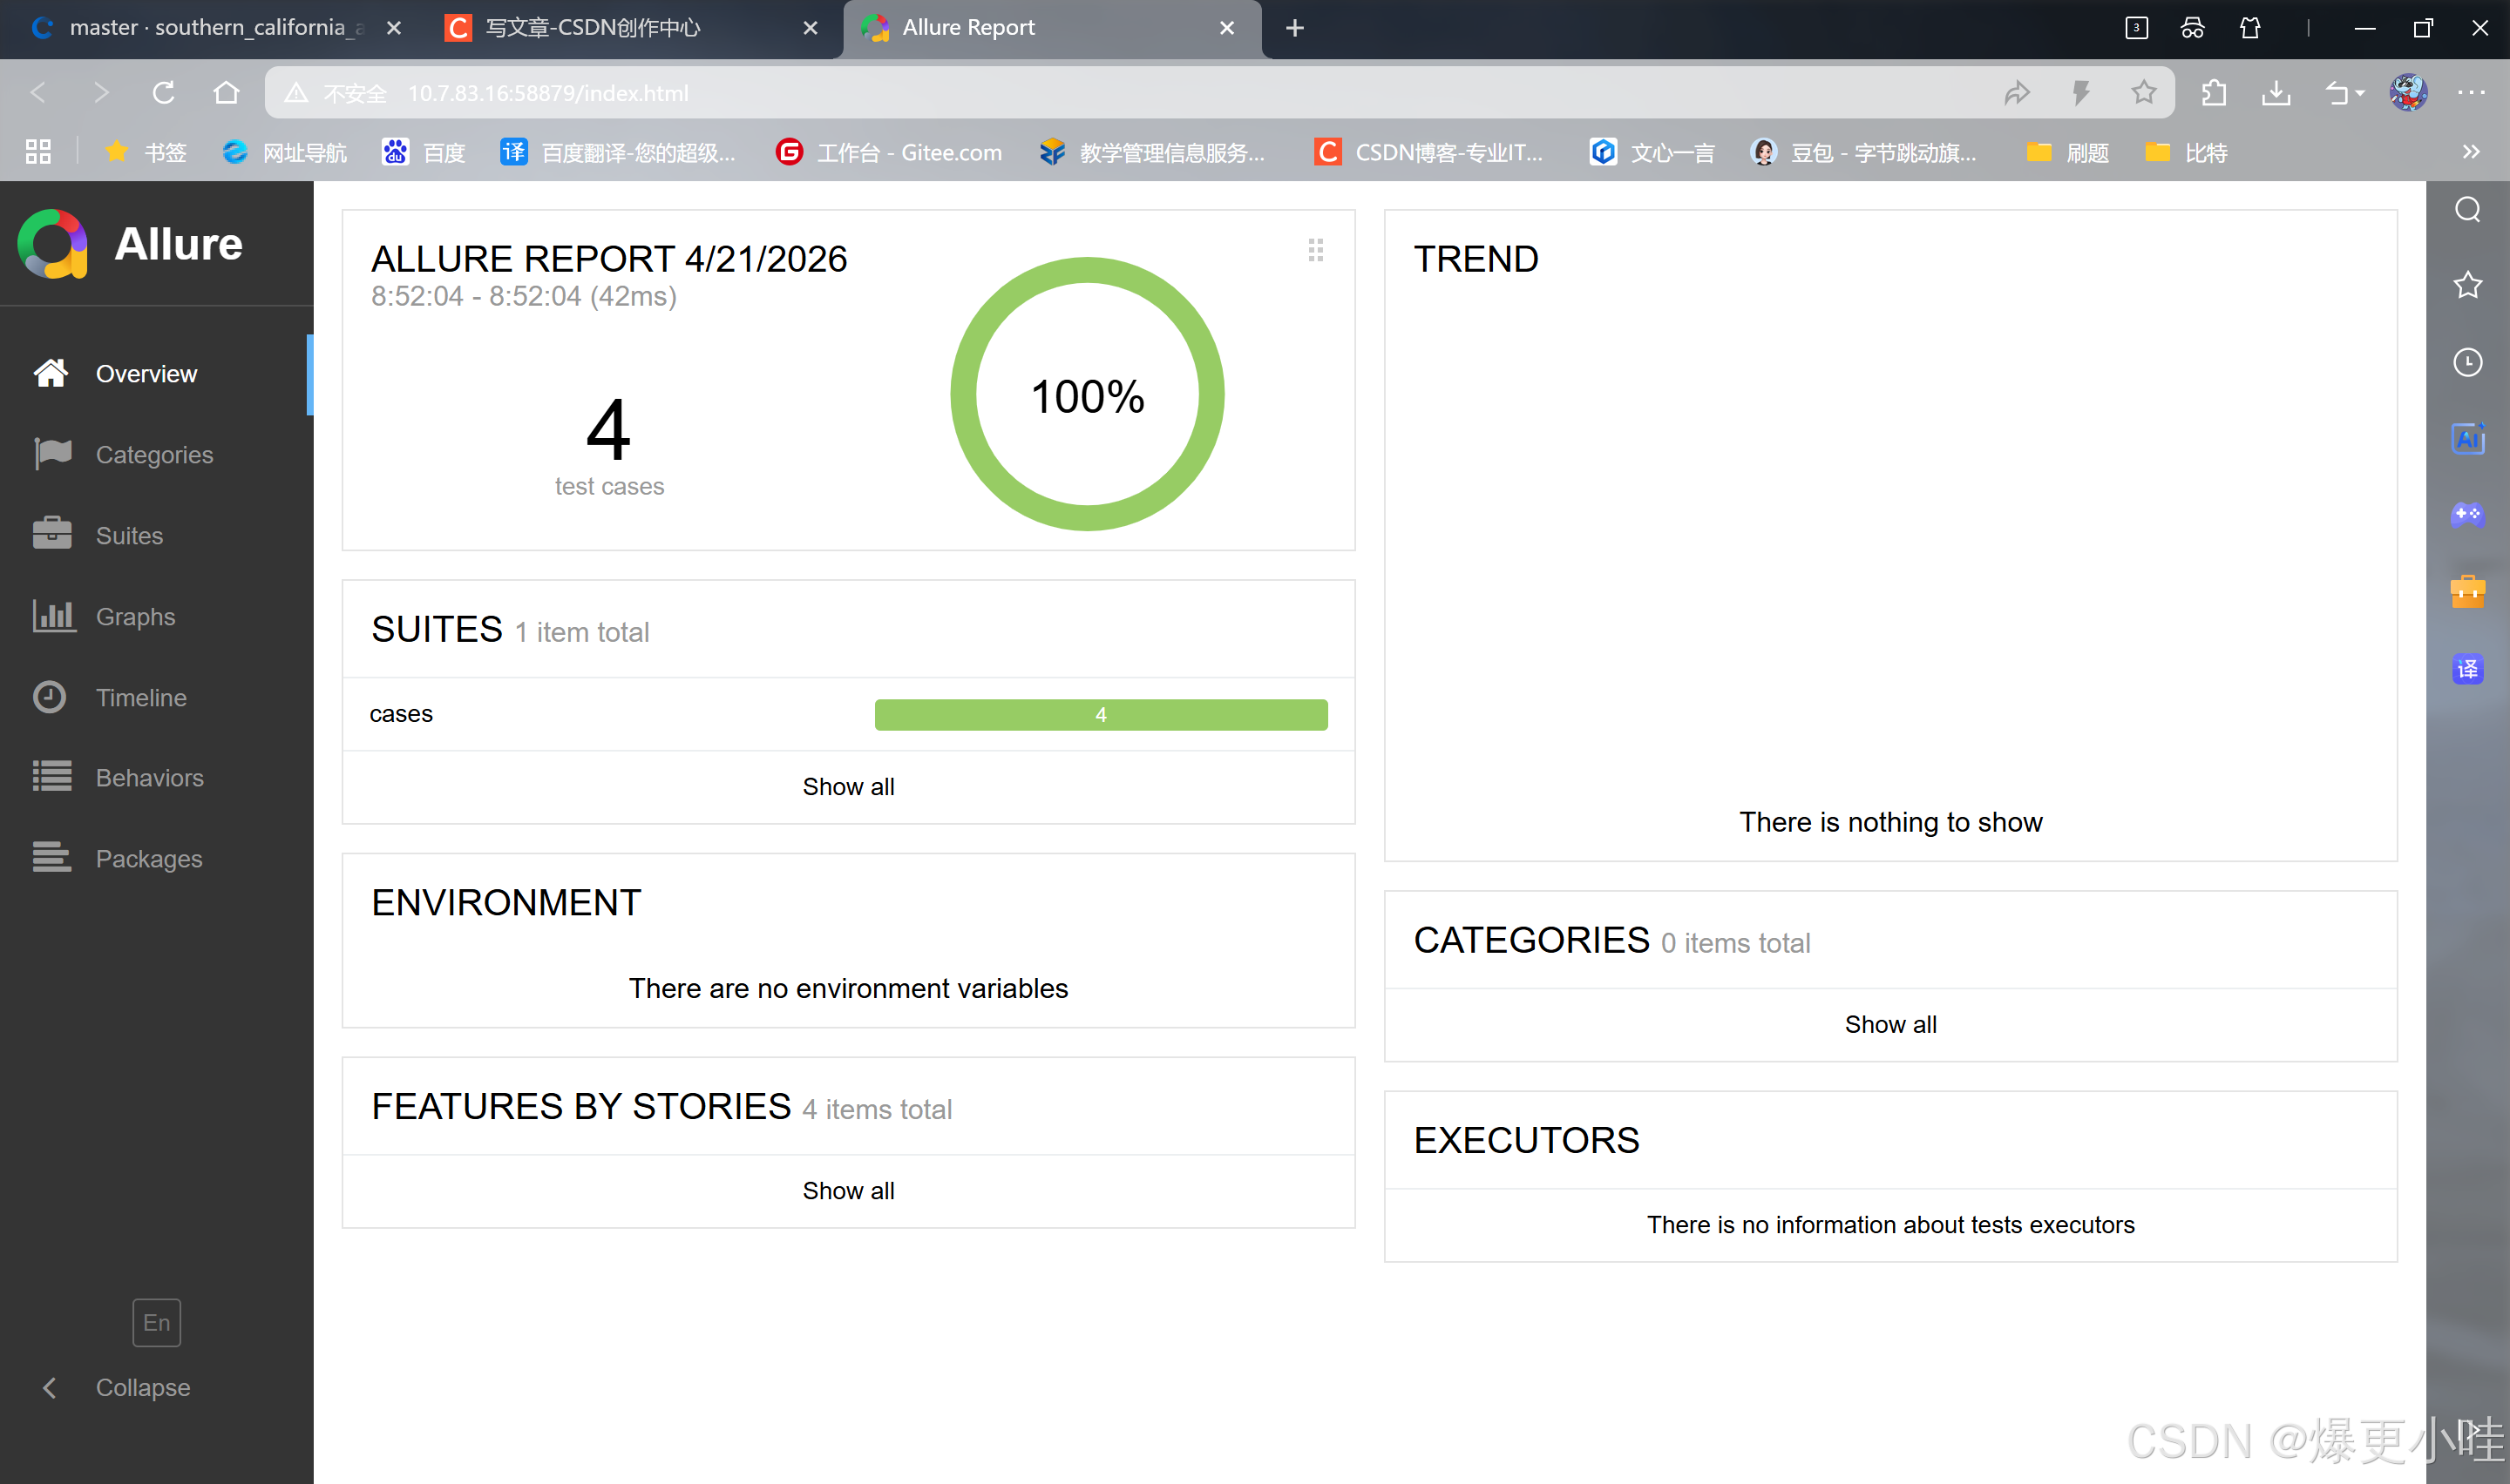Open the browser sidebar search icon

[2467, 210]
